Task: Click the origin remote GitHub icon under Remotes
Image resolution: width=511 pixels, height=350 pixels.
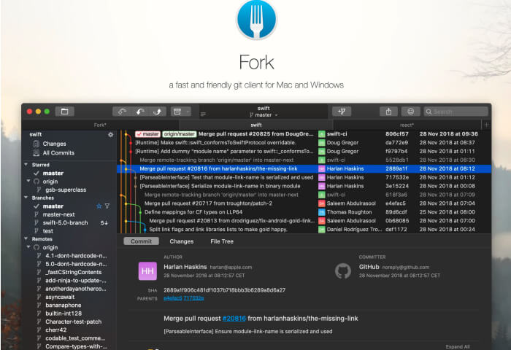Action: point(36,247)
